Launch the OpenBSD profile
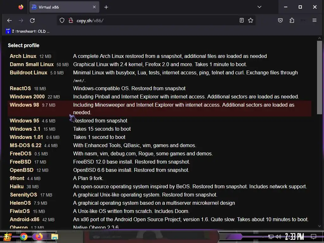Viewport: 324px width, 243px height. [22, 170]
